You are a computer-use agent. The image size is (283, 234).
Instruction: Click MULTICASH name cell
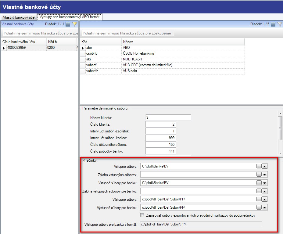183,59
